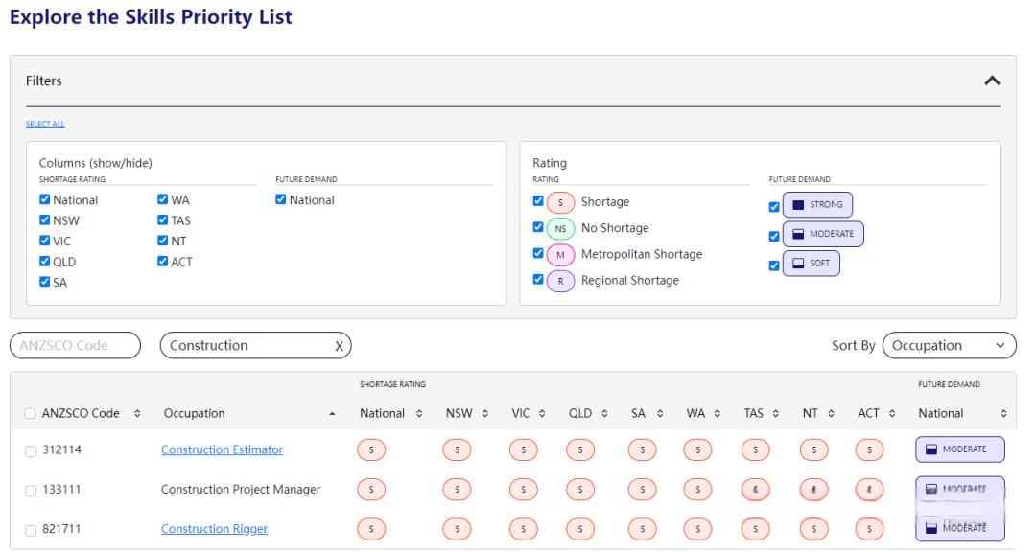Open the Construction Estimator link
Viewport: 1036px width, 552px height.
(222, 450)
